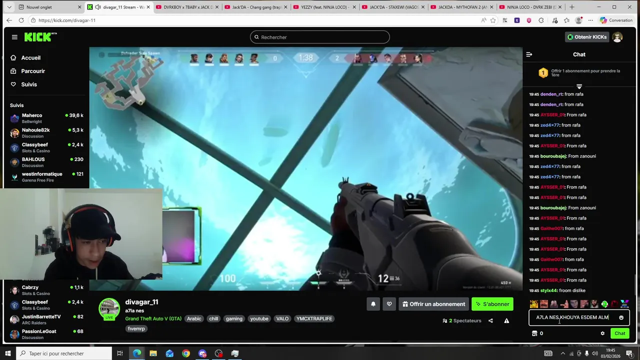This screenshot has width=640, height=360.
Task: Expand the pinned chat chevron
Action: (x=579, y=86)
